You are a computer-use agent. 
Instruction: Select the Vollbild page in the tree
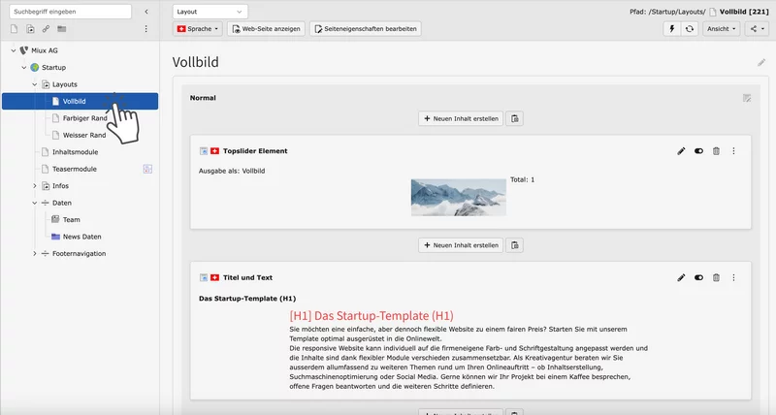(x=81, y=102)
